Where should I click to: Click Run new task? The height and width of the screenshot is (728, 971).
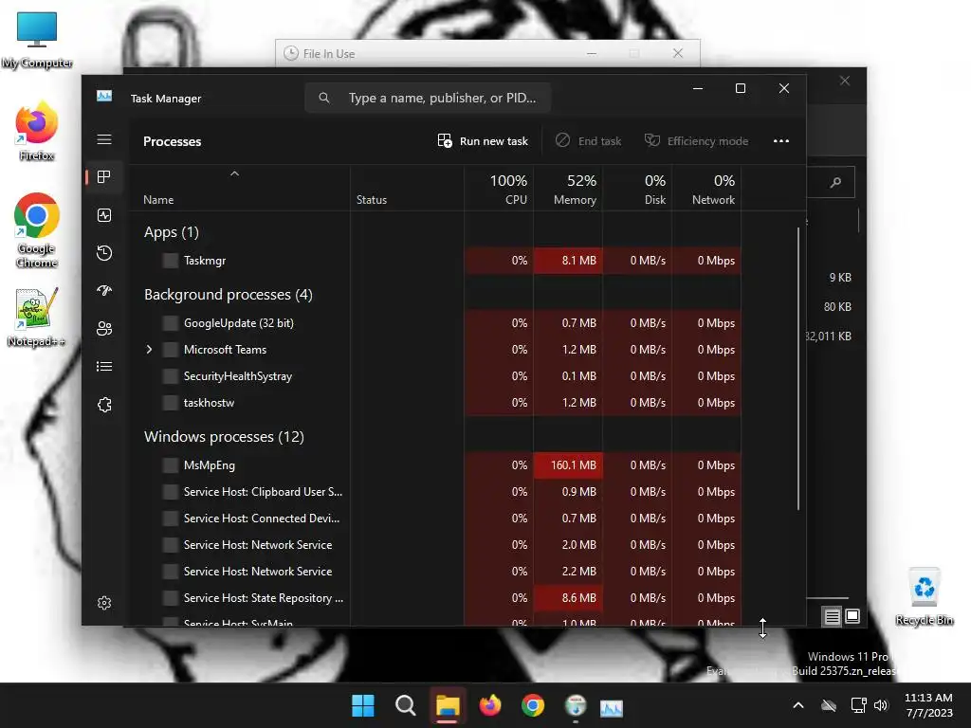(483, 141)
